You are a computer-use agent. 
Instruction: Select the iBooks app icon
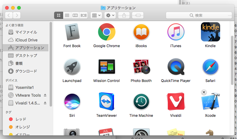[x=141, y=32]
